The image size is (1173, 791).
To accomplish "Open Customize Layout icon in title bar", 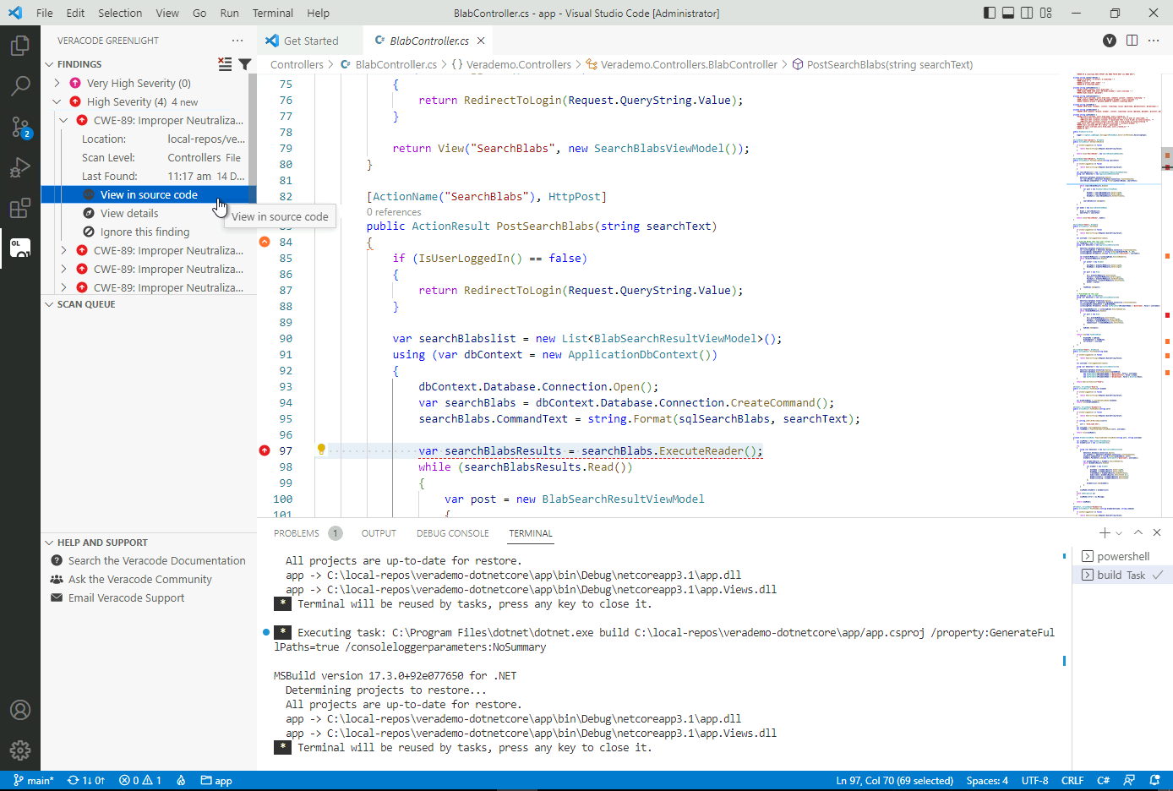I will click(1046, 13).
